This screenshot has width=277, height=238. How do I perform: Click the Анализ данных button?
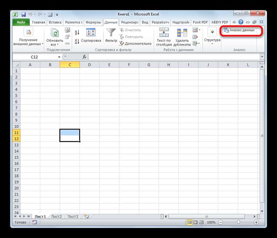tap(239, 30)
